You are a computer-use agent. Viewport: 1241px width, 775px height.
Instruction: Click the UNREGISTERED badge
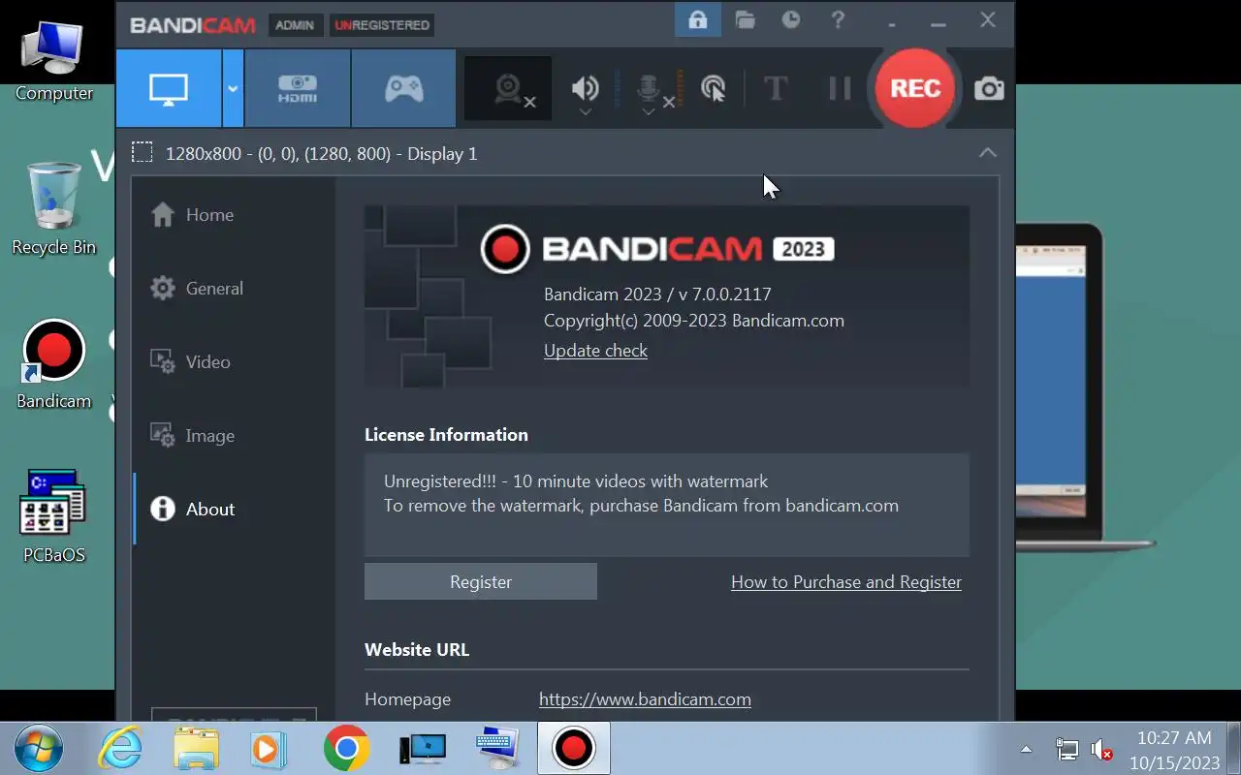382,25
